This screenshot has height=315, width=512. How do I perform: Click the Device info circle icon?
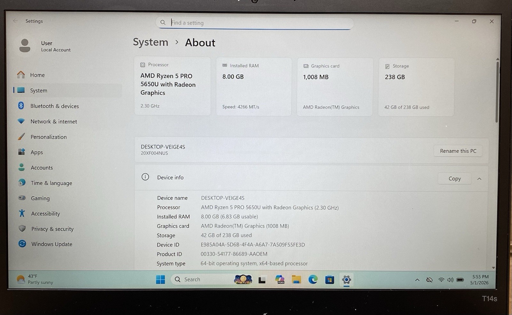[145, 177]
